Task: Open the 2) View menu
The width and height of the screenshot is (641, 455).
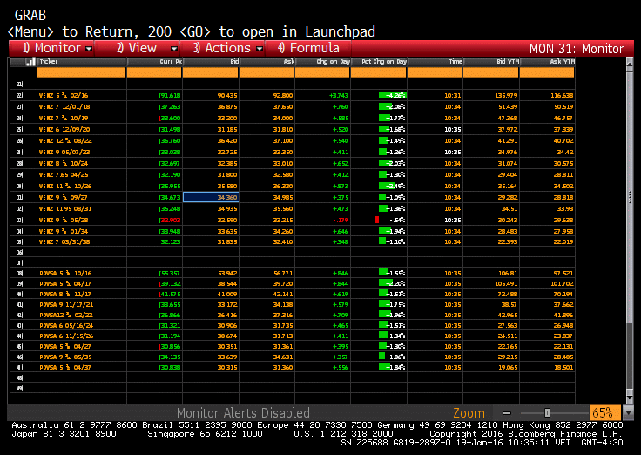Action: [x=137, y=48]
